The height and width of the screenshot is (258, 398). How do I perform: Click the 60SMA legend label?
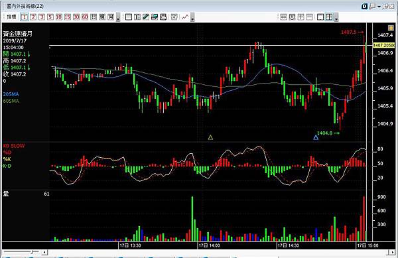click(x=11, y=101)
